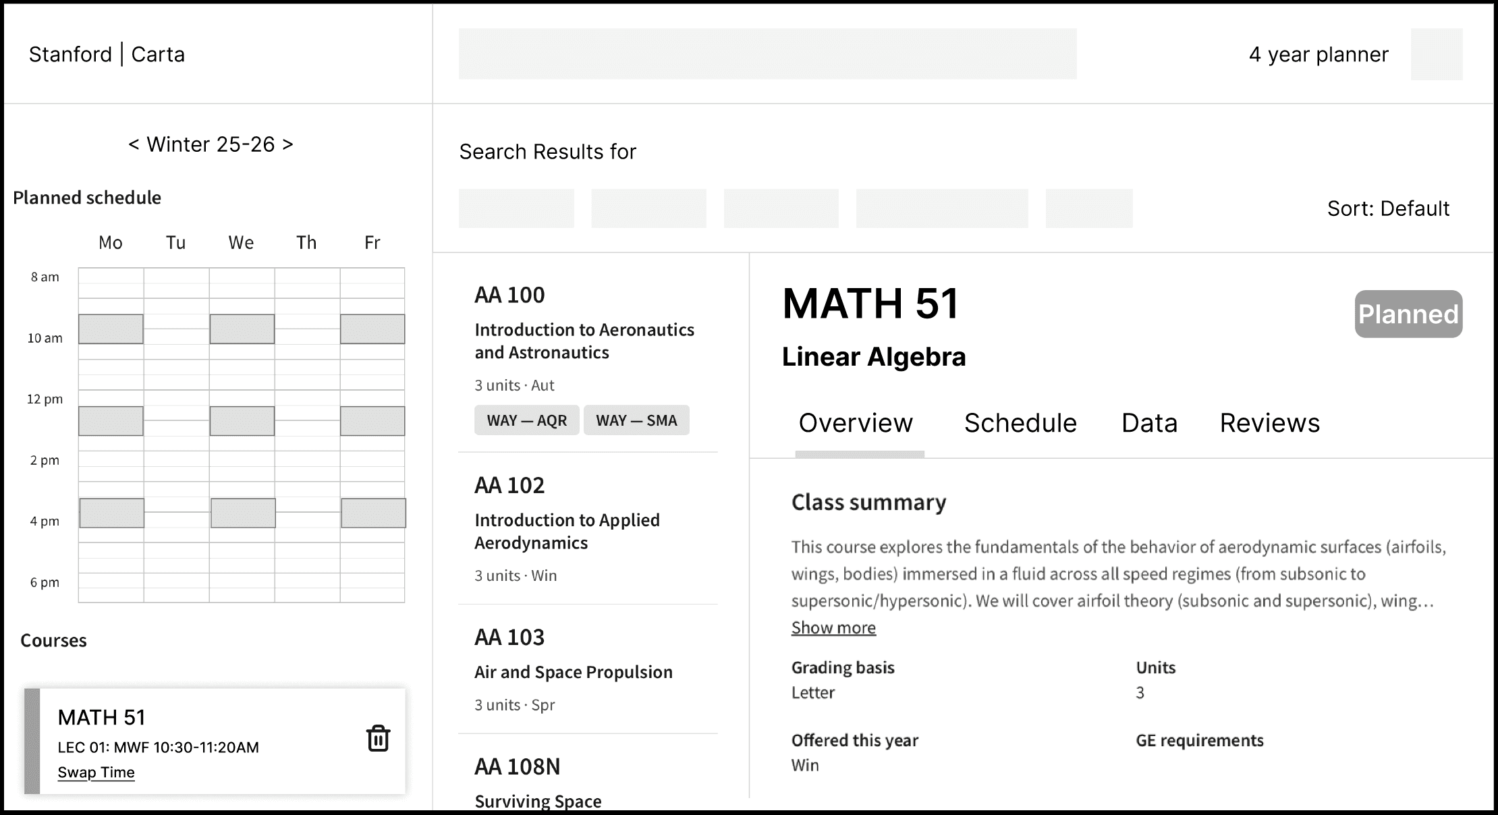Click the Planned status button
1498x815 pixels.
1408,314
